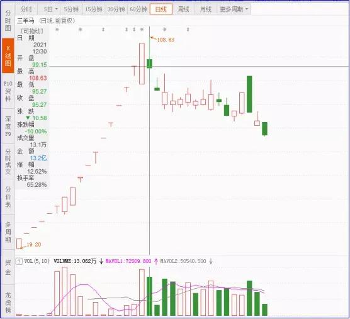
Task: Switch to the 分时 period tab
Action: coord(26,9)
